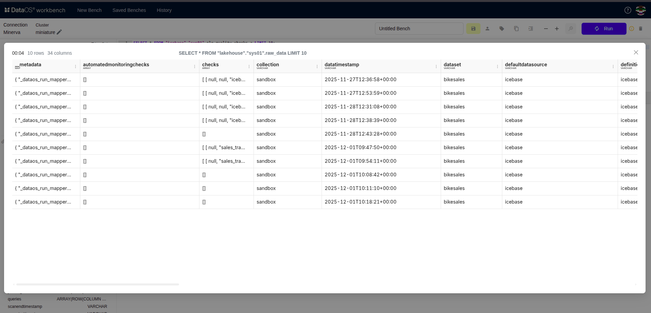Viewport: 651px width, 313px height.
Task: Close the query results dialog
Action: (x=636, y=52)
